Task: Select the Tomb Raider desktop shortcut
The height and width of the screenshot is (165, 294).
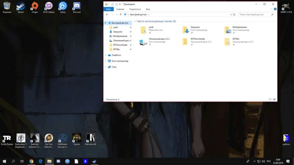Action: tap(7, 139)
